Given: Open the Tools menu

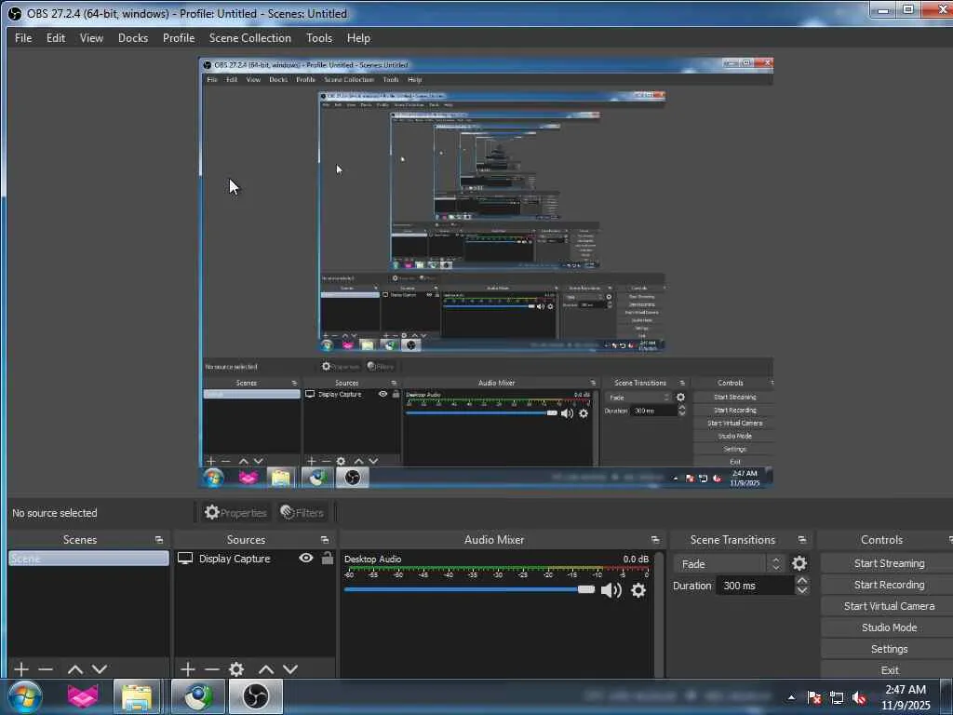Looking at the screenshot, I should point(319,37).
